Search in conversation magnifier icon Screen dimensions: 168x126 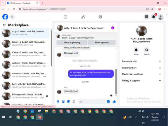146,50
